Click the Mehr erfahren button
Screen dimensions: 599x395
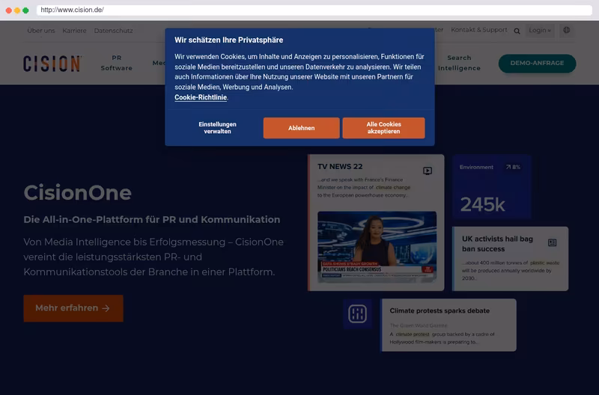tap(73, 308)
